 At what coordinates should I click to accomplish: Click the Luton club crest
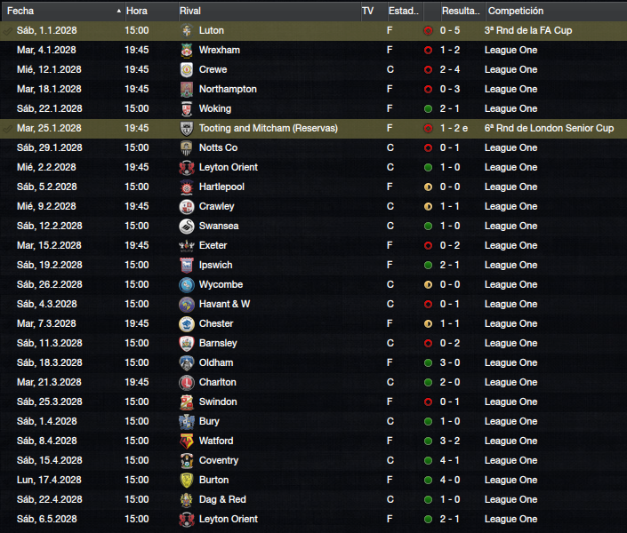(x=187, y=31)
